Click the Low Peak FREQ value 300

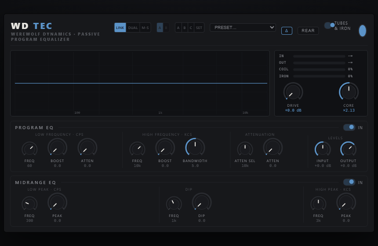29,221
